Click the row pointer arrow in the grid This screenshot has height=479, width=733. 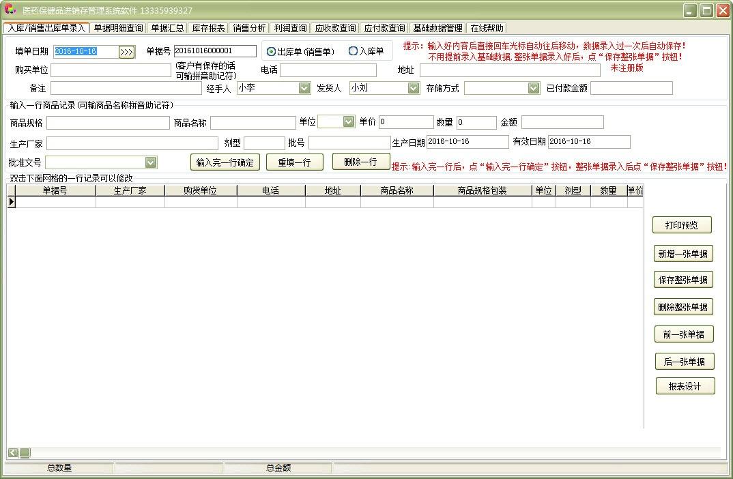12,202
